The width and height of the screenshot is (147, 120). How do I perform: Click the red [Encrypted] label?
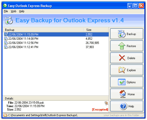click(x=100, y=109)
